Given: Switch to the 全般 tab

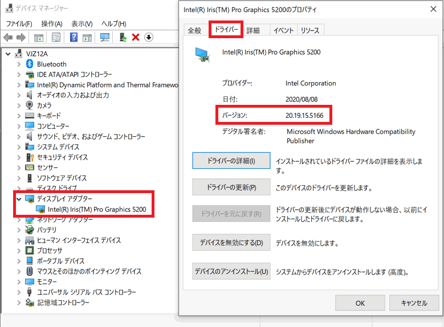Looking at the screenshot, I should [x=194, y=30].
